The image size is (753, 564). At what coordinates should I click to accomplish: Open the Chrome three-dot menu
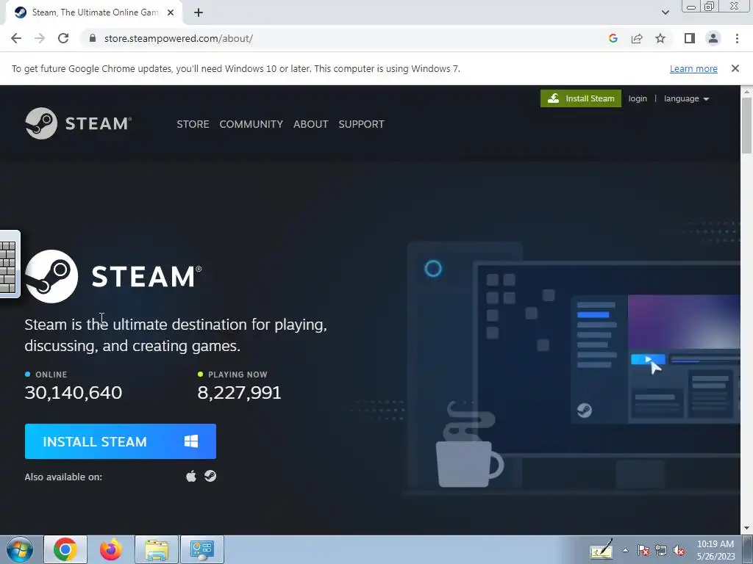pos(737,38)
